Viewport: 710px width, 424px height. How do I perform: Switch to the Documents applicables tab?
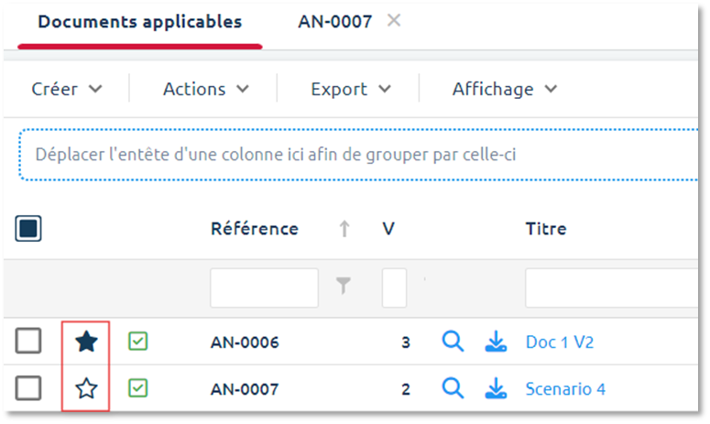(x=140, y=22)
